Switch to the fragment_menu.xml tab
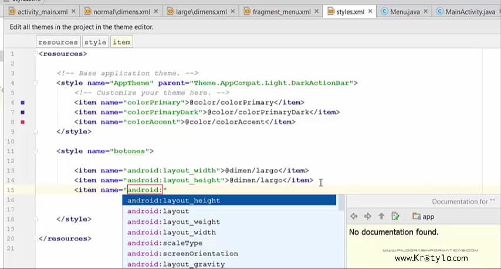Screen dimensions: 501x269 (281, 12)
